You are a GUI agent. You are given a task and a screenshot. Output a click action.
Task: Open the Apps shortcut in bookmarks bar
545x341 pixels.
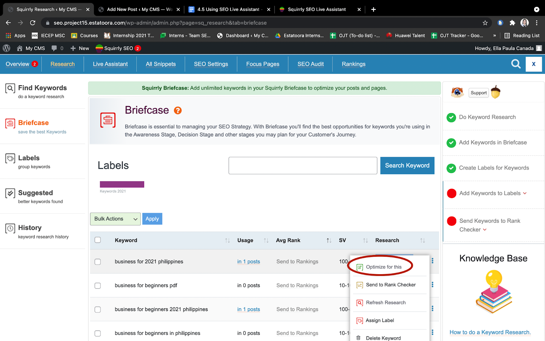[x=16, y=35]
